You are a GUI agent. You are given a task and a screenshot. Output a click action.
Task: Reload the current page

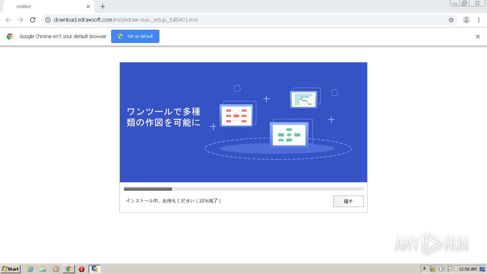point(33,20)
